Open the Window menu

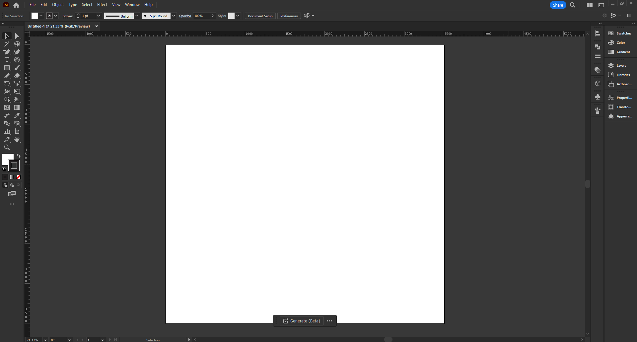(132, 5)
